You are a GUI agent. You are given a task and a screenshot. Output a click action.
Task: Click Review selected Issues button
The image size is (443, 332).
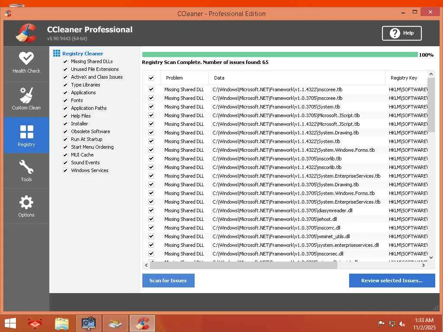tap(392, 281)
